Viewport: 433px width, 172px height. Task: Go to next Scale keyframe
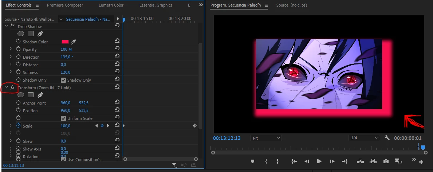108,126
